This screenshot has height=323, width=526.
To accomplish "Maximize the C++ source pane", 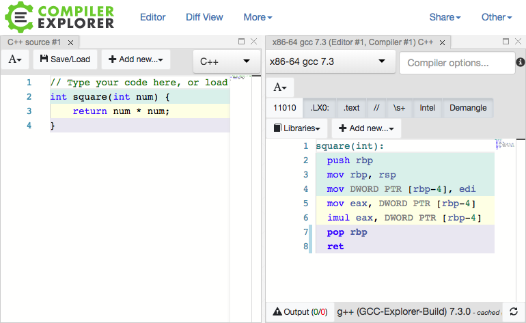I will 241,42.
